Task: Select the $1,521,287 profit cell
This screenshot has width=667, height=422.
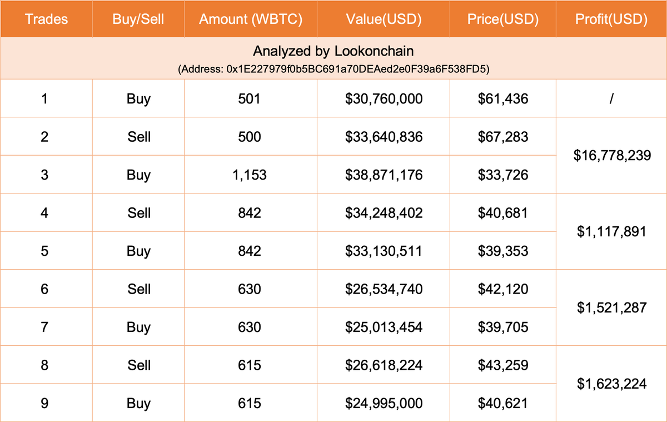Action: pos(611,307)
